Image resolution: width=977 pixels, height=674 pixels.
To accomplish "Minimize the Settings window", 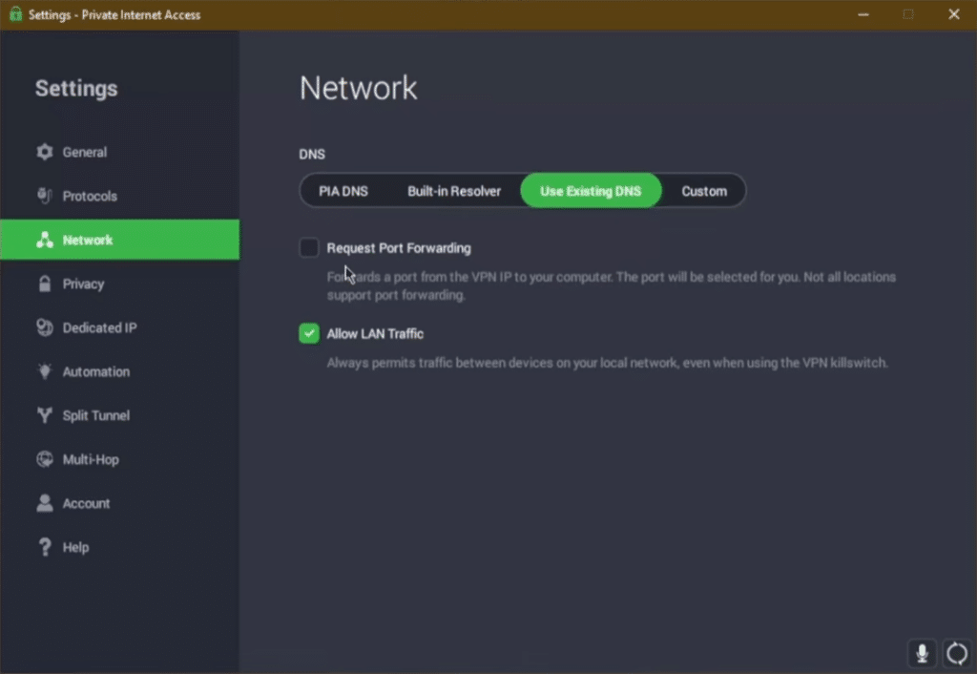I will point(863,14).
